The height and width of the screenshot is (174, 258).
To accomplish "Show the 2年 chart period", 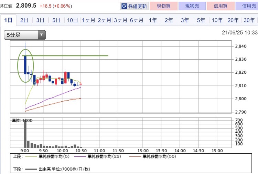I will [169, 20].
